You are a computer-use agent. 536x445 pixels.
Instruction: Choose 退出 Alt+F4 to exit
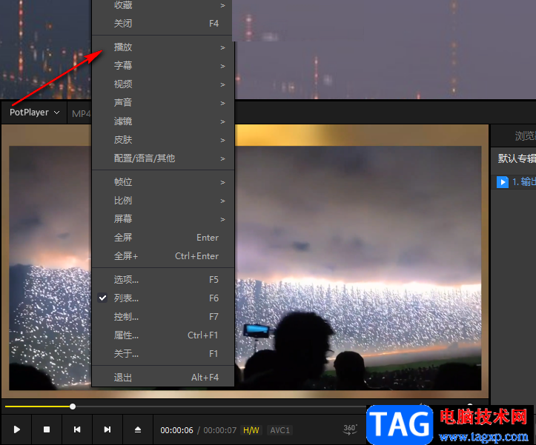point(163,378)
